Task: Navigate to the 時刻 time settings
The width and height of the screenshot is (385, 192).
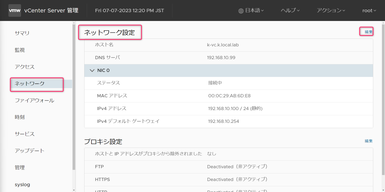Action: pos(20,117)
